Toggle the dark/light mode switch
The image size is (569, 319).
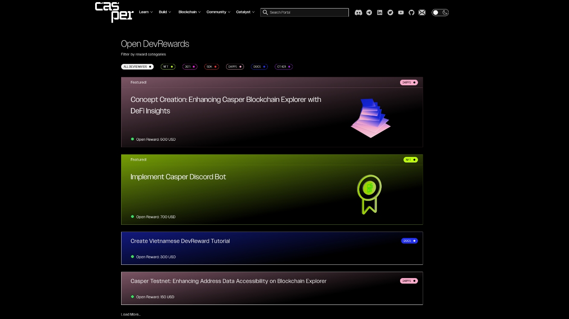tap(440, 12)
